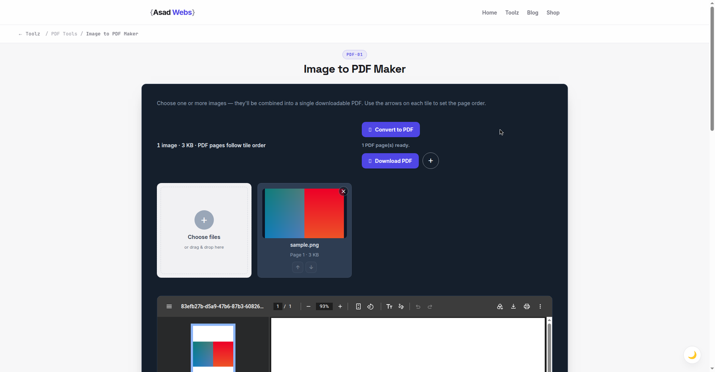Image resolution: width=715 pixels, height=372 pixels.
Task: Open the Toolz nav item
Action: [512, 13]
